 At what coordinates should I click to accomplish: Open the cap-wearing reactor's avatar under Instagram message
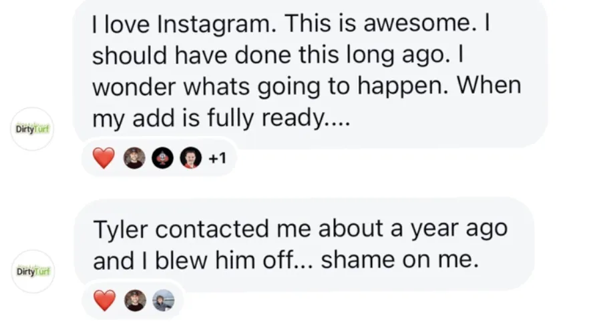coord(134,158)
